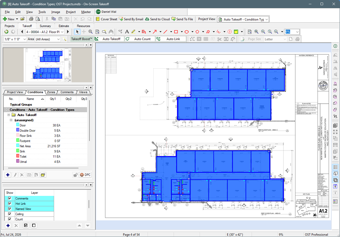The width and height of the screenshot is (340, 237).
Task: Select the Text annotation tool
Action: pos(127,32)
